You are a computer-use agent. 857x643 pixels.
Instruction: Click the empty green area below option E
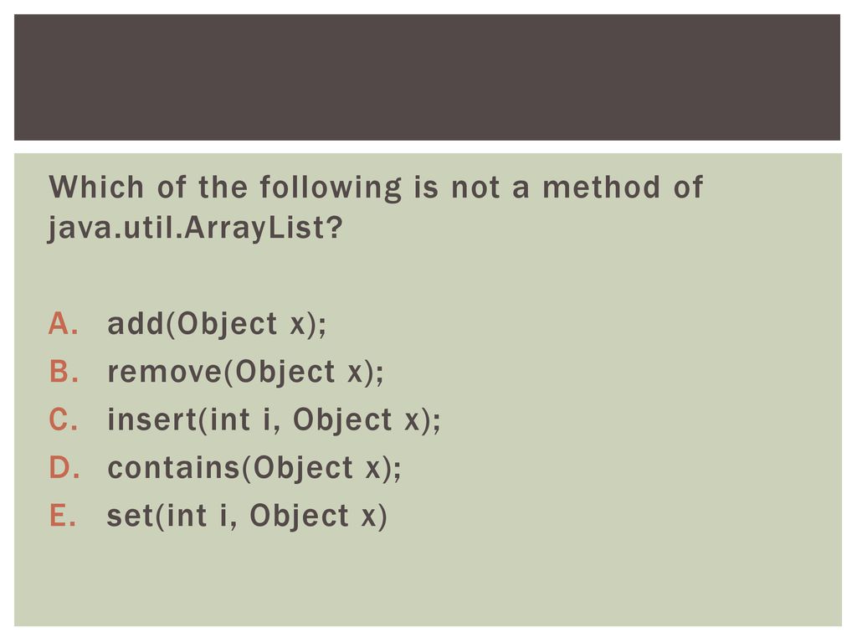tap(427, 579)
